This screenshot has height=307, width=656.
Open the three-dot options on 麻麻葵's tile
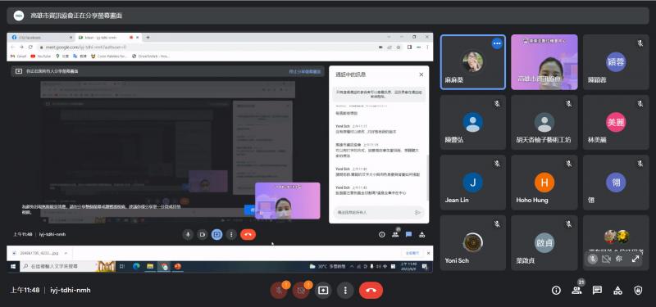coord(497,43)
